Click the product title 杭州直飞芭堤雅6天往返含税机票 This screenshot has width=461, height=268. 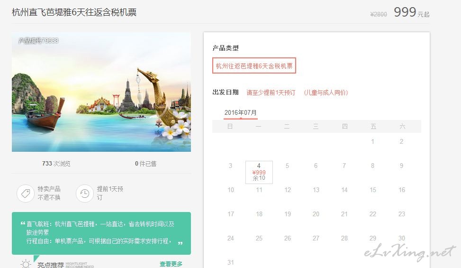pos(74,12)
